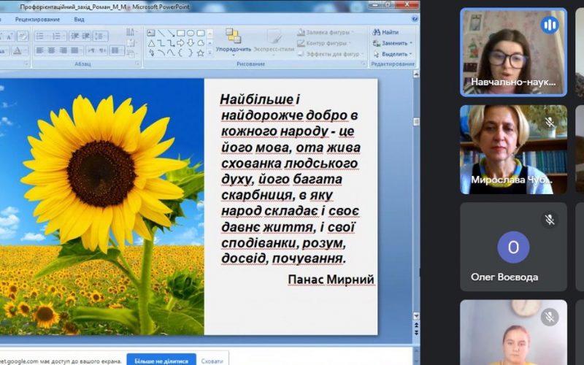Select the bulleted list icon
584x365 pixels.
41,36
